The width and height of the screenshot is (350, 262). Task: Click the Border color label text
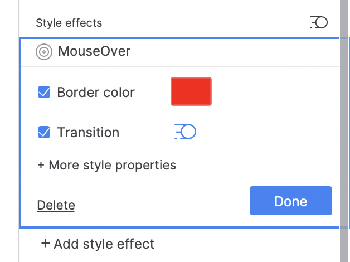[96, 92]
